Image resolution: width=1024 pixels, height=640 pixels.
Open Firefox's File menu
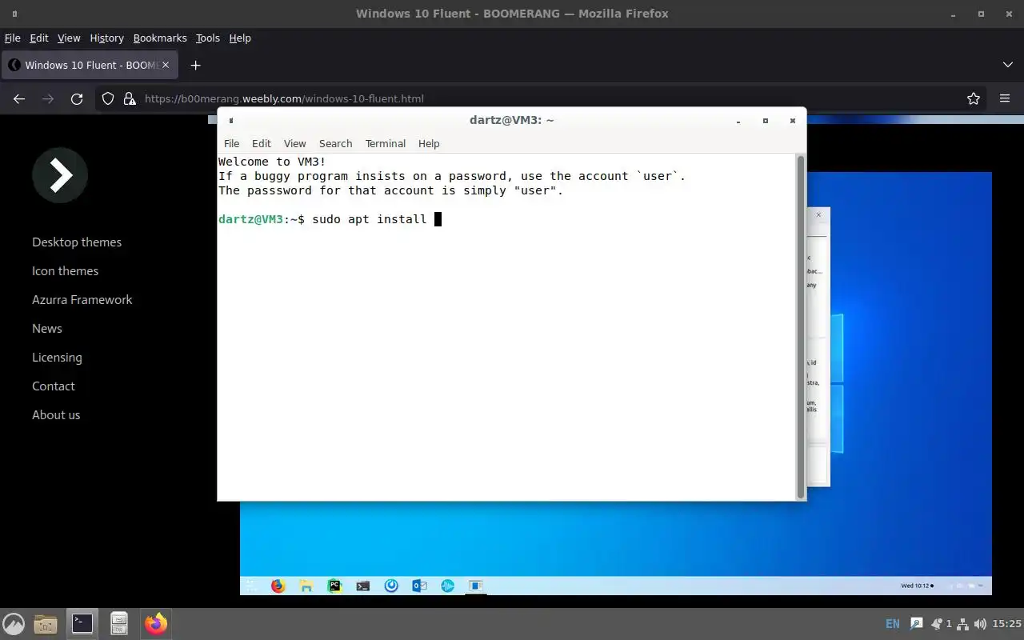click(12, 38)
